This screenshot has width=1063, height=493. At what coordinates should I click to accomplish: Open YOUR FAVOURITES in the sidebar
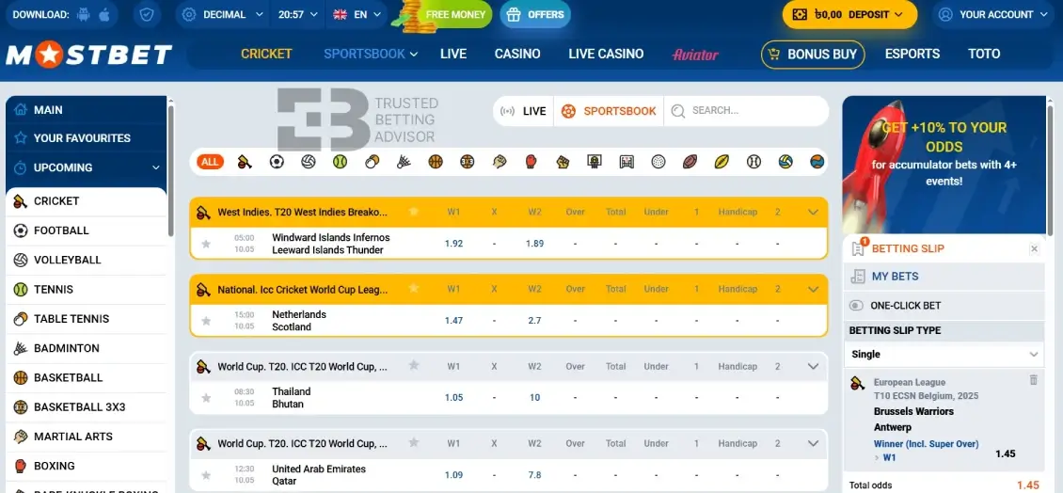click(x=87, y=138)
